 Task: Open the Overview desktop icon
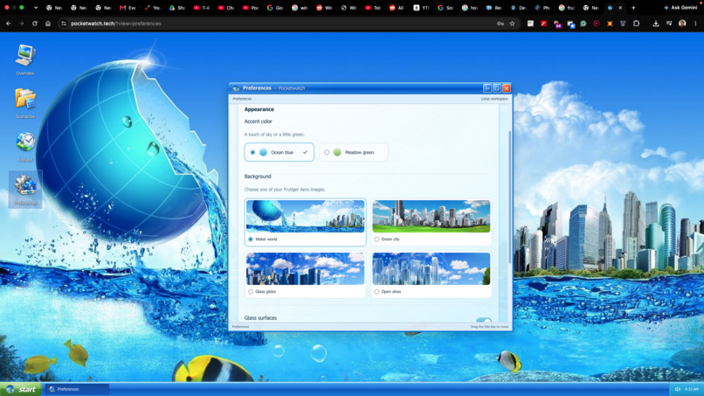pyautogui.click(x=25, y=59)
